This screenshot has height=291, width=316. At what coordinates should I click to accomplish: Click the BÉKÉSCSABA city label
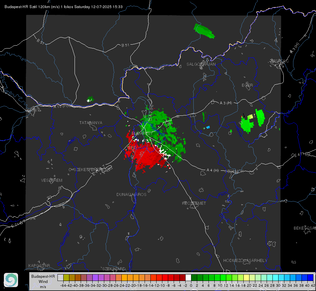coord(305,228)
